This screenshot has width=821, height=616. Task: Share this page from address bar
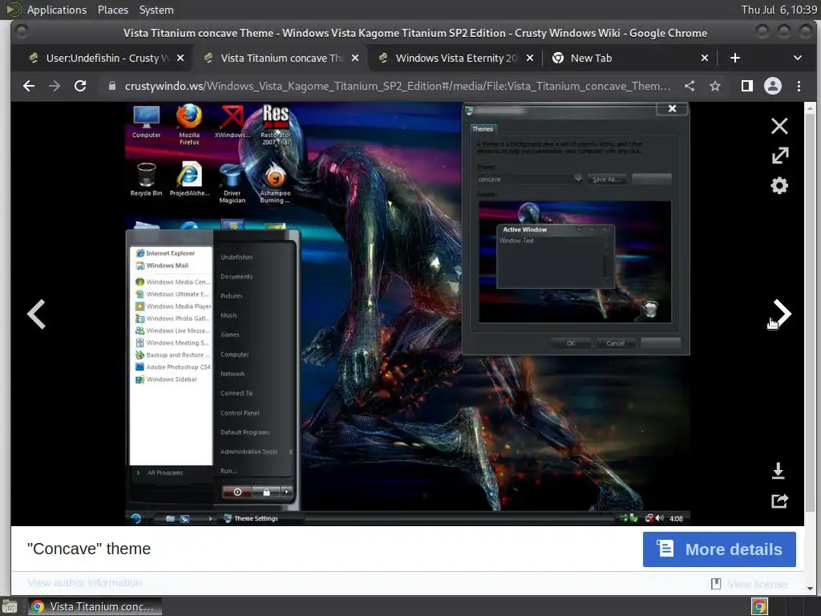click(690, 86)
